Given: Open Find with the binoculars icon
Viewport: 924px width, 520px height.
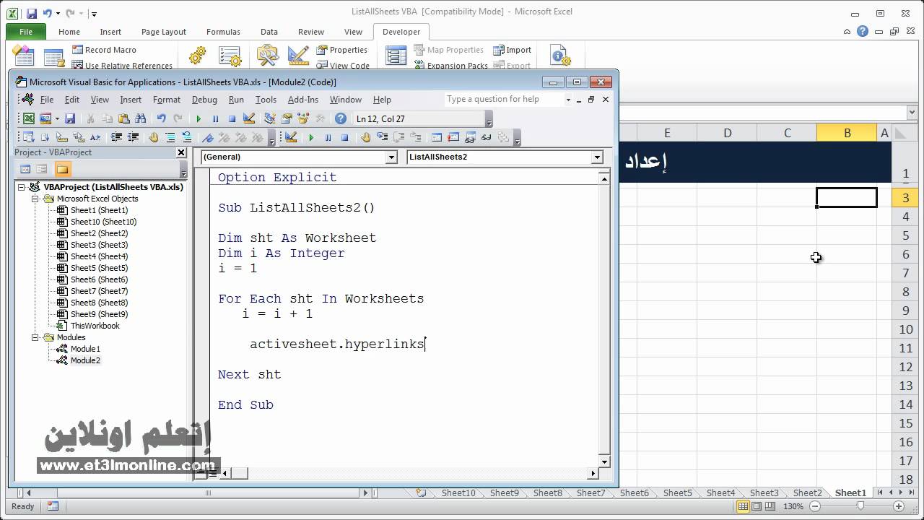Looking at the screenshot, I should 140,118.
